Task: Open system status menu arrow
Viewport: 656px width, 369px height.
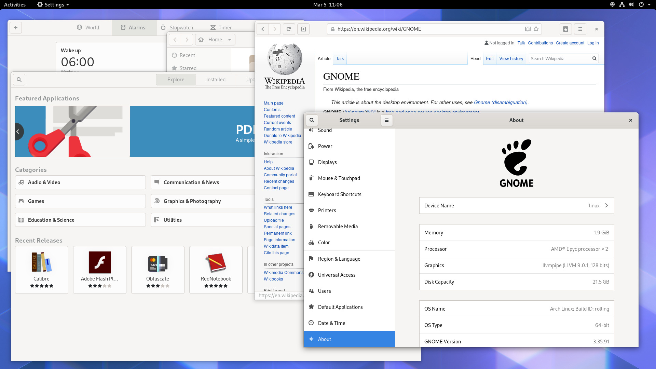Action: (x=649, y=4)
